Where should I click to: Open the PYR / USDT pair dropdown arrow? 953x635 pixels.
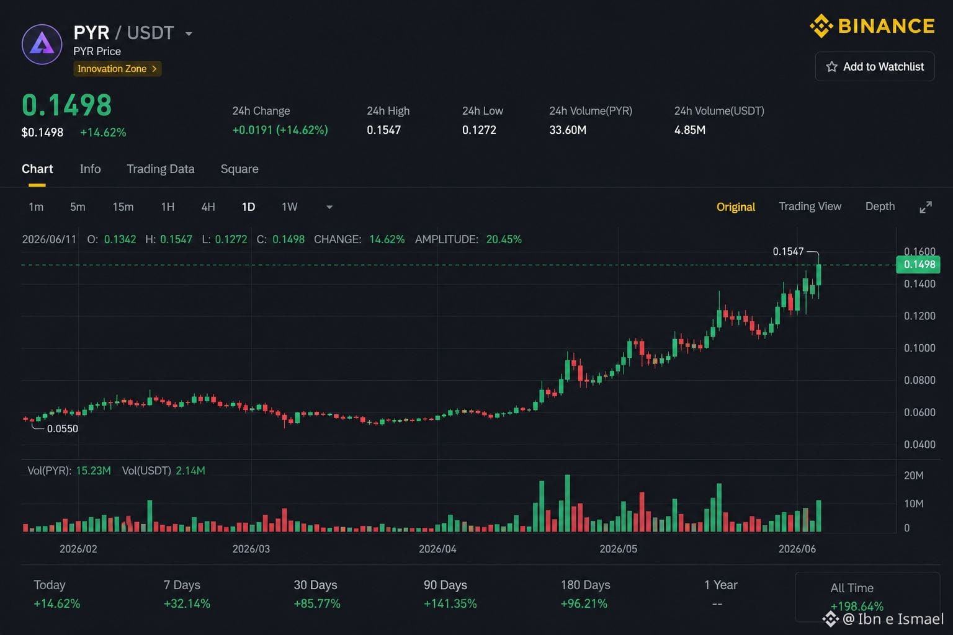pos(189,33)
